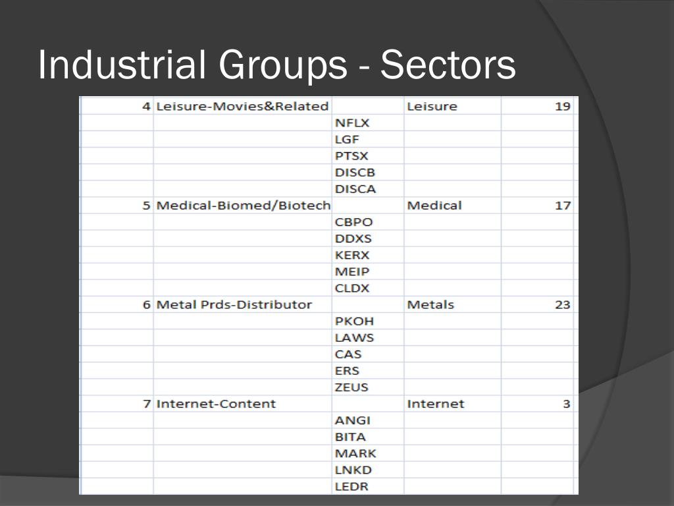
Task: Select the LGF ticker cell
Action: (x=368, y=140)
